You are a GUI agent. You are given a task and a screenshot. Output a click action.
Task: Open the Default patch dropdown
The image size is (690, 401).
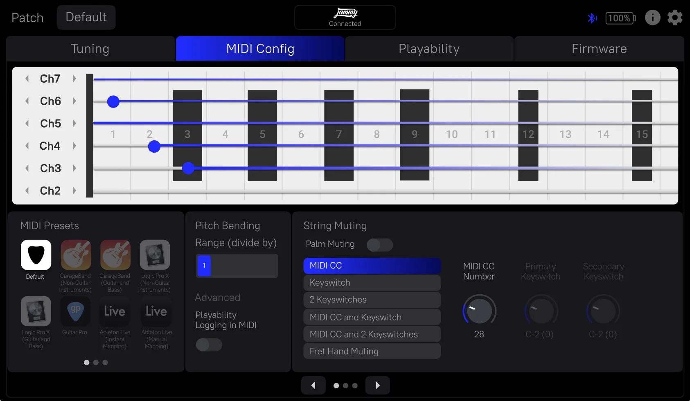tap(86, 17)
